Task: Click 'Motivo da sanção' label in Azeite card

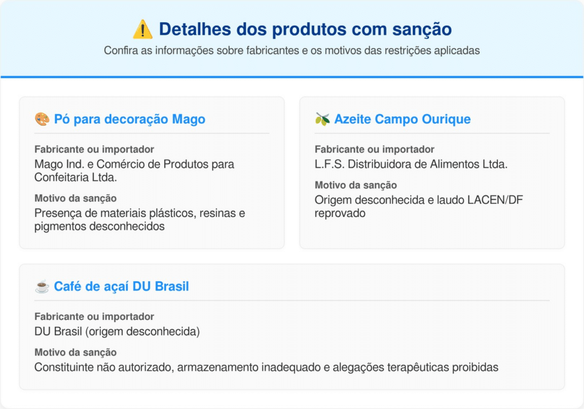Action: point(356,185)
